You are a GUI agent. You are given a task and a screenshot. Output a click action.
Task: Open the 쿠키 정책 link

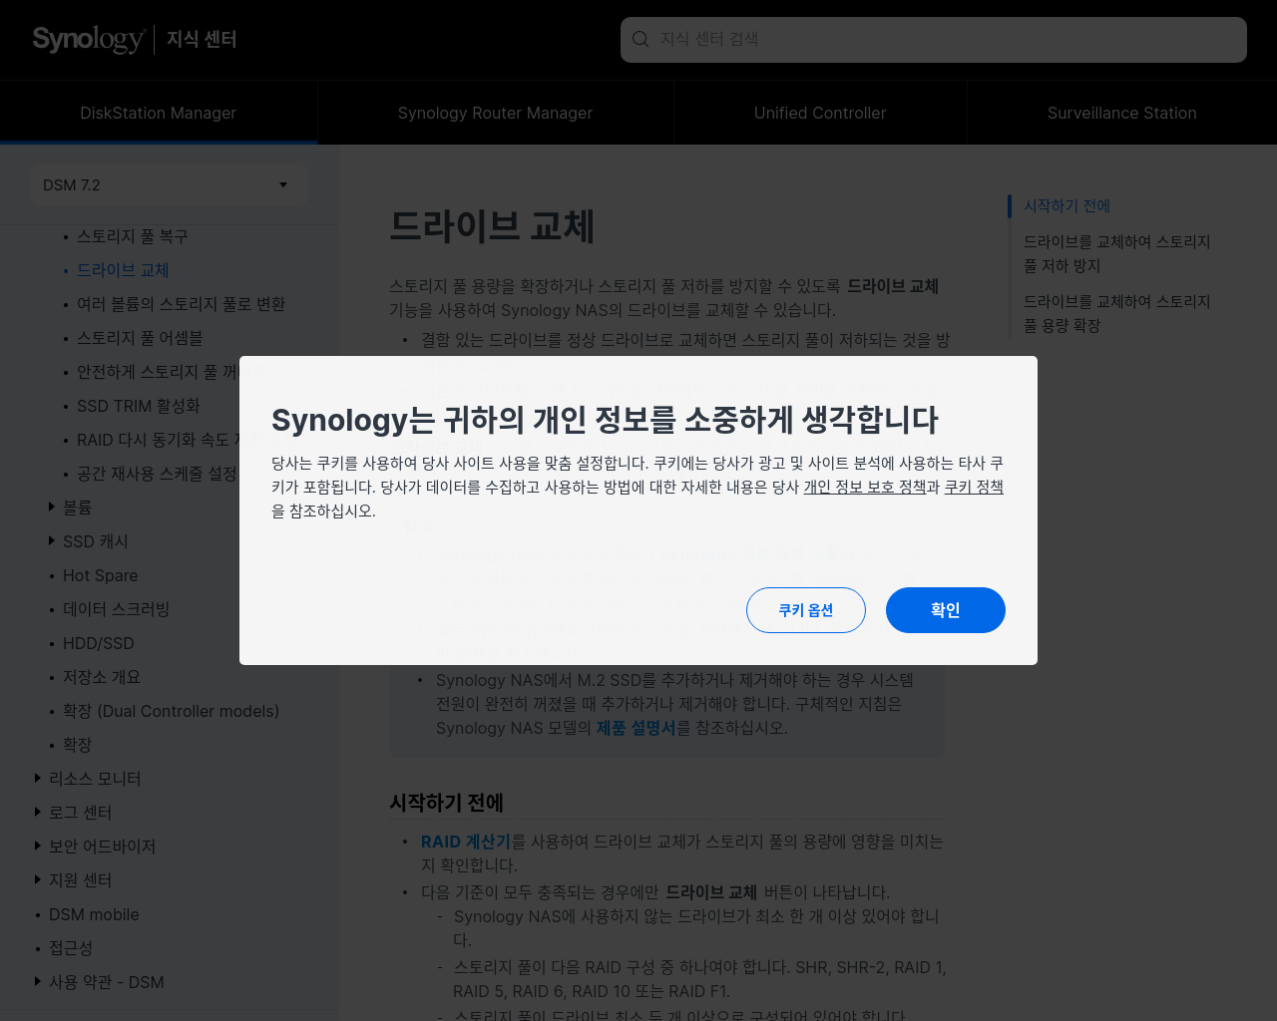tap(974, 487)
